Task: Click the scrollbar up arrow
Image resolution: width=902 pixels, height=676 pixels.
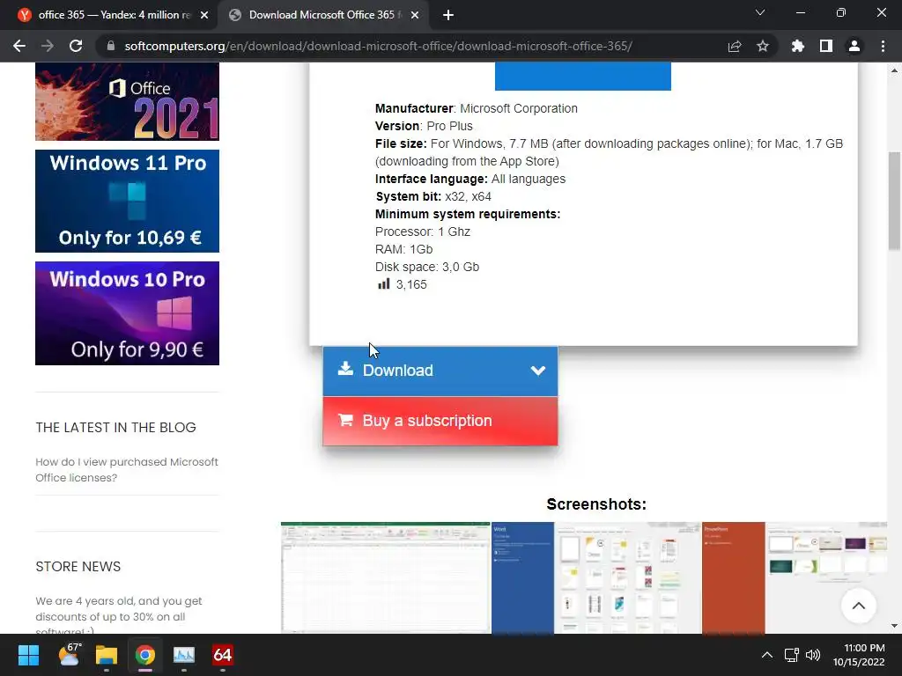Action: click(894, 70)
